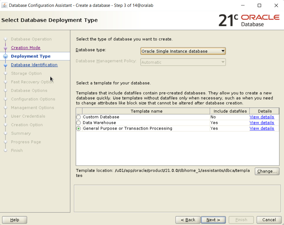Select General Purpose or Transaction Processing template
The width and height of the screenshot is (284, 225).
pyautogui.click(x=78, y=128)
